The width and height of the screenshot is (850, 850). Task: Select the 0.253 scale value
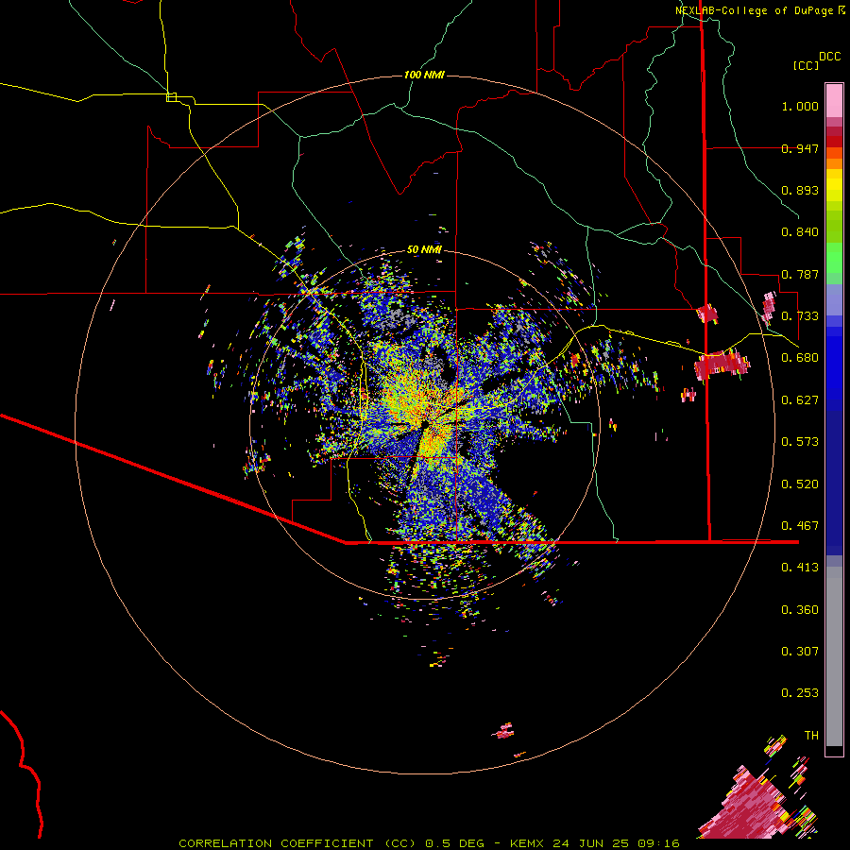coord(800,693)
